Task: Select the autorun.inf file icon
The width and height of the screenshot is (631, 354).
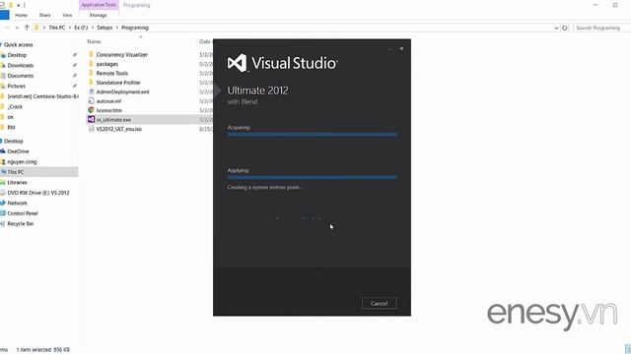Action: 92,100
